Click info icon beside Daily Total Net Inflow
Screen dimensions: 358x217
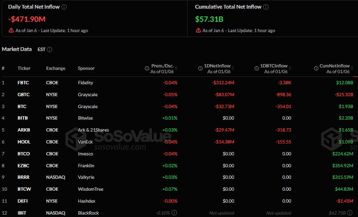(64, 7)
